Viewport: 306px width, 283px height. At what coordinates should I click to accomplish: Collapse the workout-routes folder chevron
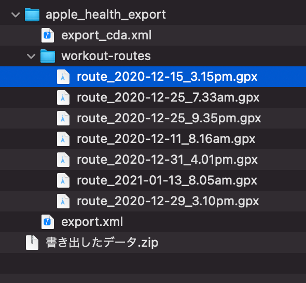pyautogui.click(x=31, y=56)
